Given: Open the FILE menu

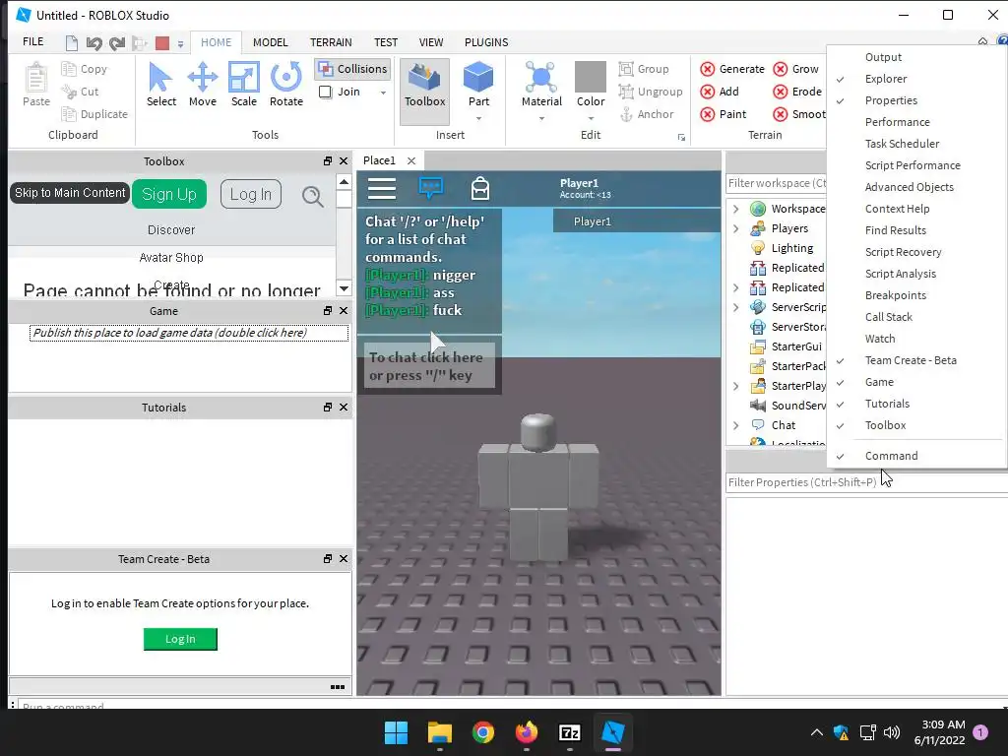Looking at the screenshot, I should tap(32, 41).
